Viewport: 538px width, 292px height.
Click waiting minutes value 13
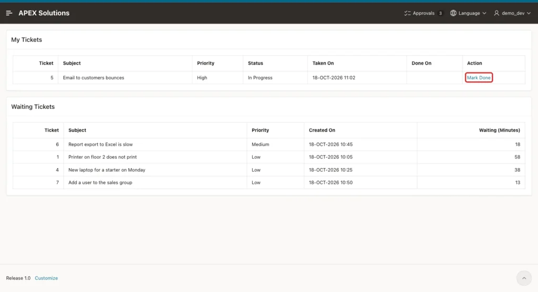tap(518, 183)
